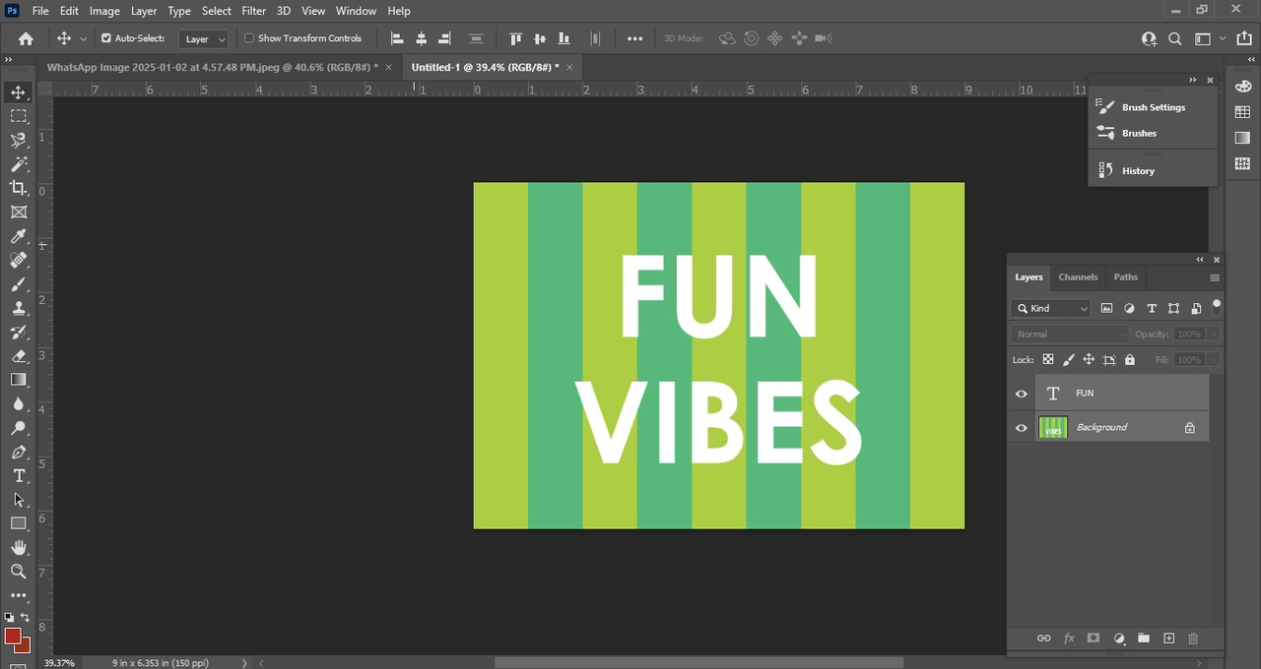Open the Opacity slider dropdown arrow
Screen dimensions: 1261x669
[1213, 334]
